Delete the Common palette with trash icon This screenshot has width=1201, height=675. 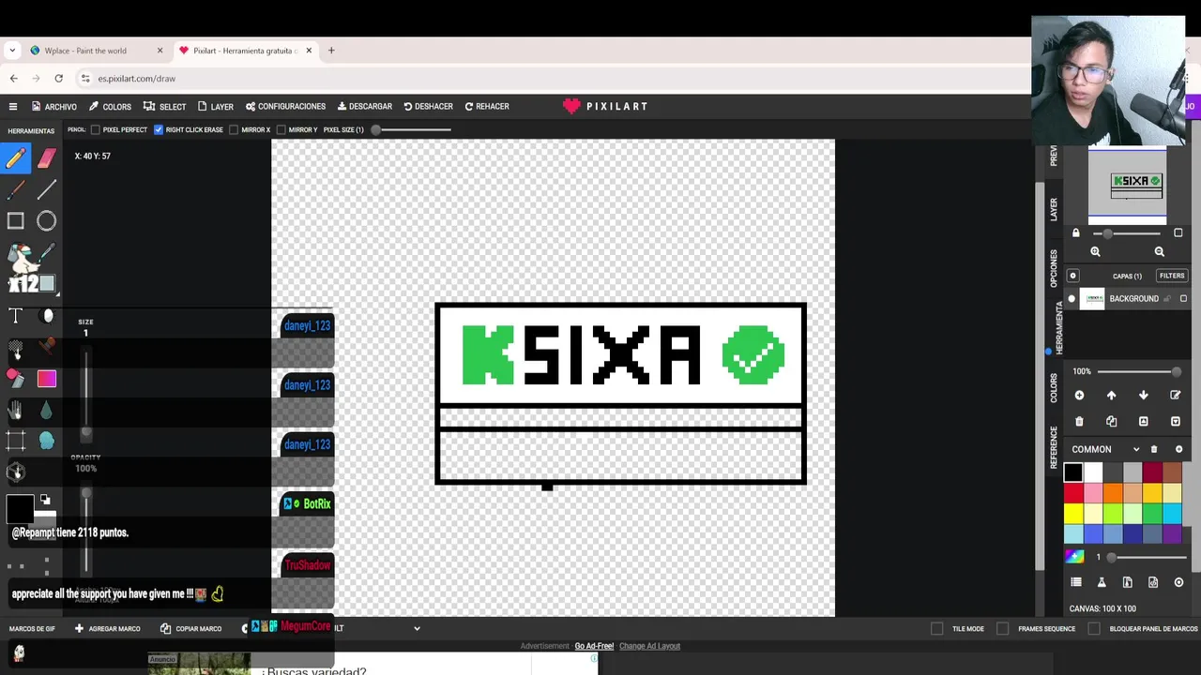[x=1154, y=449]
